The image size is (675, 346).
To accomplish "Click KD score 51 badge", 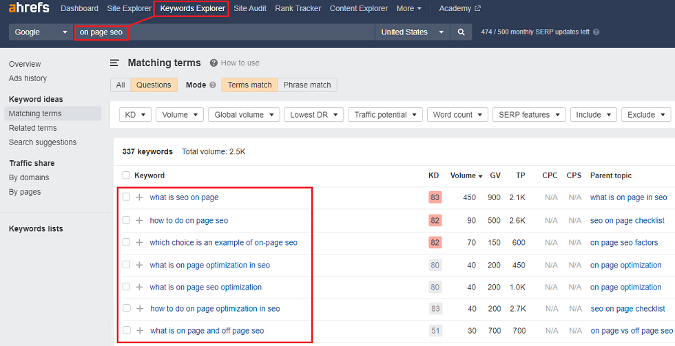I will click(435, 331).
